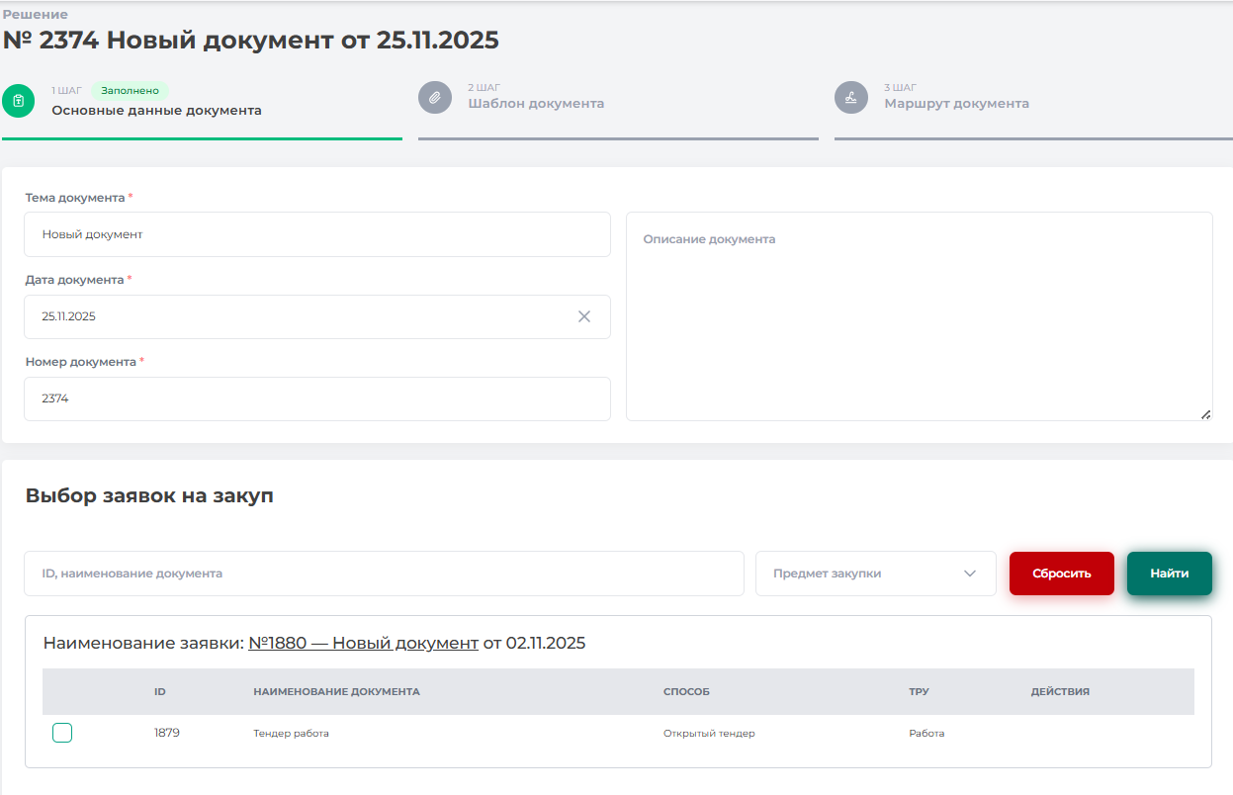The image size is (1233, 795).
Task: Click the Описание документа text area
Action: click(x=919, y=316)
